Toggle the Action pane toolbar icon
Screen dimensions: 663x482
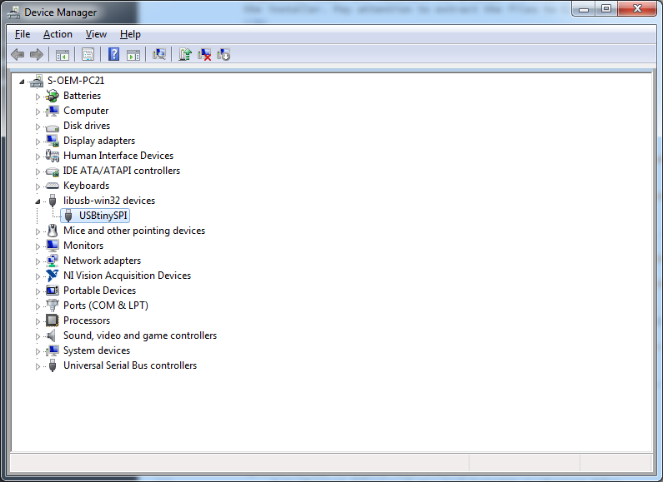pos(133,54)
